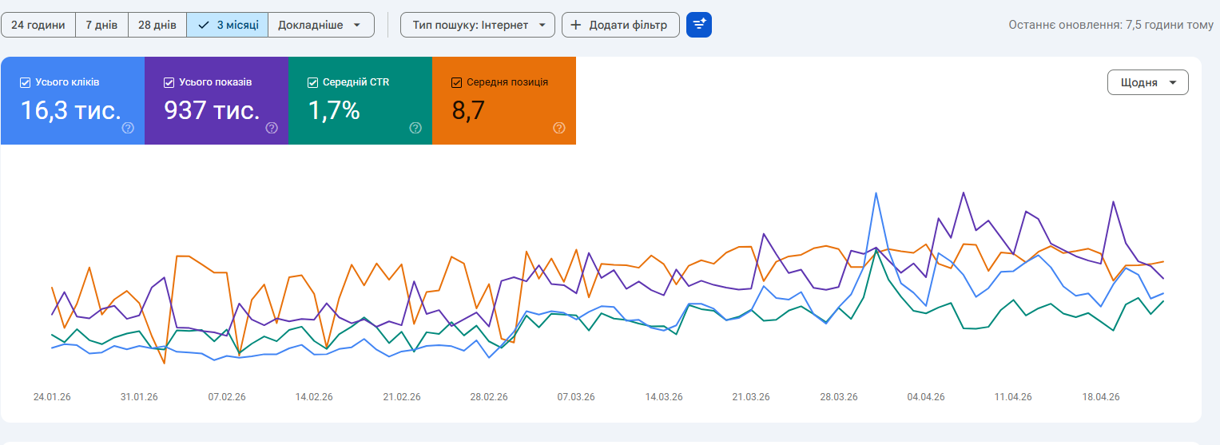Toggle the Середня позиція checkbox
This screenshot has width=1220, height=445.
pos(456,82)
